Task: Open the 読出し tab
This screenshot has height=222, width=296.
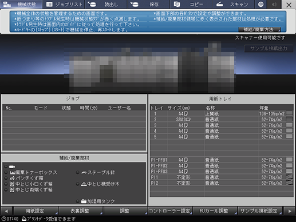Action: click(106, 4)
